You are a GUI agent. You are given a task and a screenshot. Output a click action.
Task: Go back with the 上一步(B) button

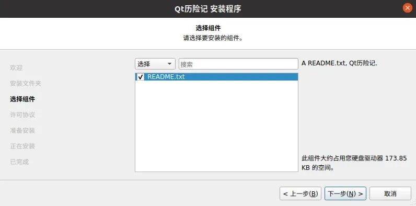[x=301, y=193]
